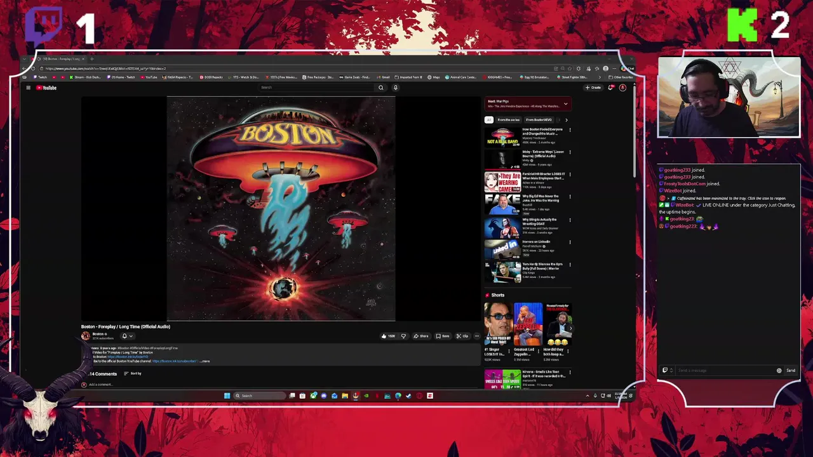This screenshot has height=457, width=813.
Task: Open options for Moby 'Extreme Ways' video
Action: click(x=570, y=152)
